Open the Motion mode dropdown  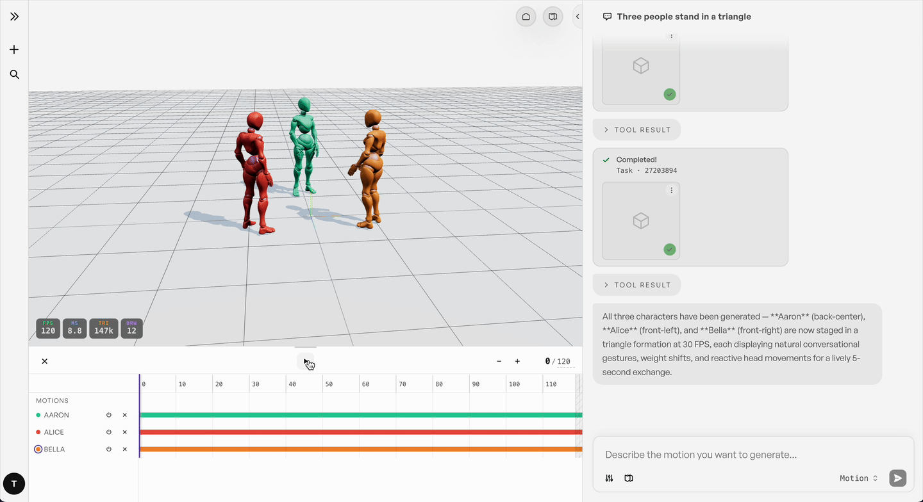pos(858,478)
